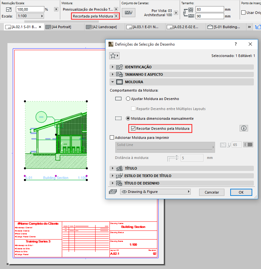Screen dimensions: 261x269
Task: Check the Usar Origem checkbox in toolbar
Action: click(x=243, y=13)
